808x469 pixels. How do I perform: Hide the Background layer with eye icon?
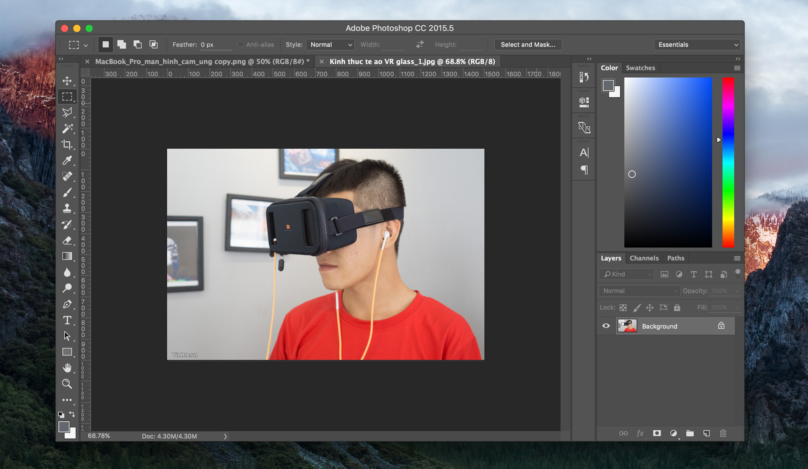point(606,326)
